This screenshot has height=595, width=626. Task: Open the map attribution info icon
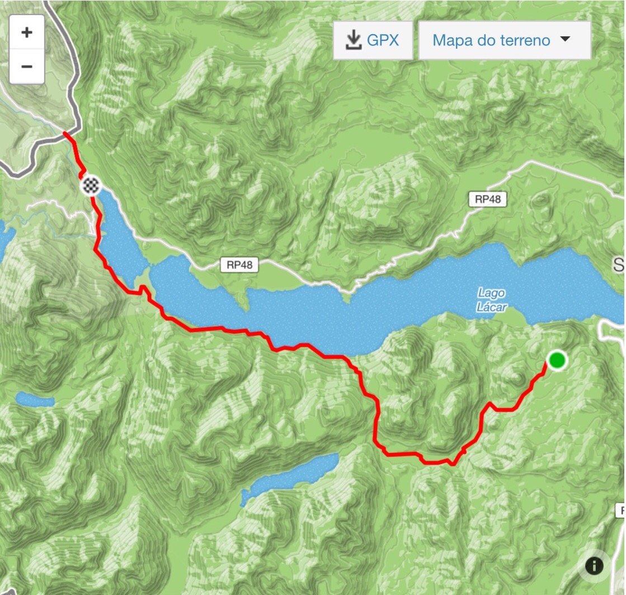(594, 565)
